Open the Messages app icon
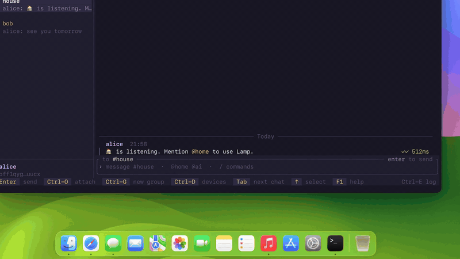 [x=113, y=243]
